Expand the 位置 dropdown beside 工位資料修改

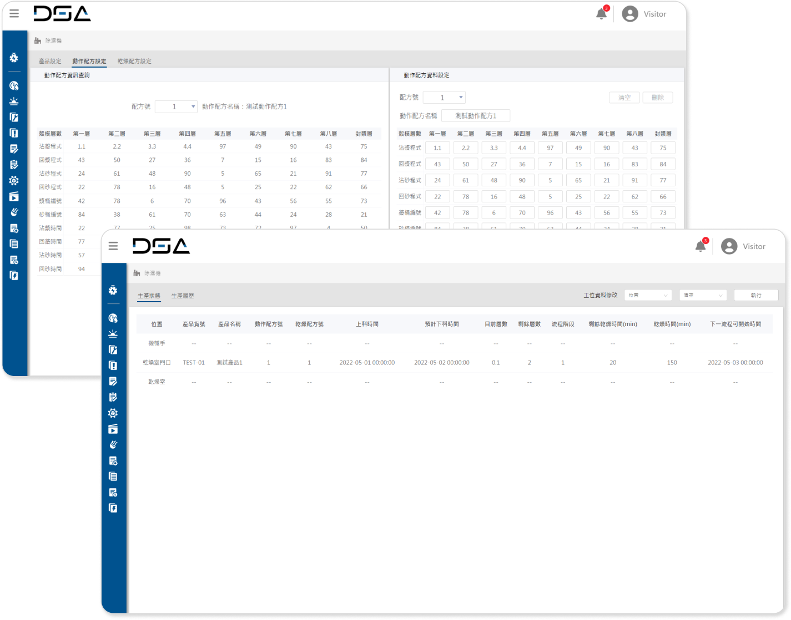648,296
